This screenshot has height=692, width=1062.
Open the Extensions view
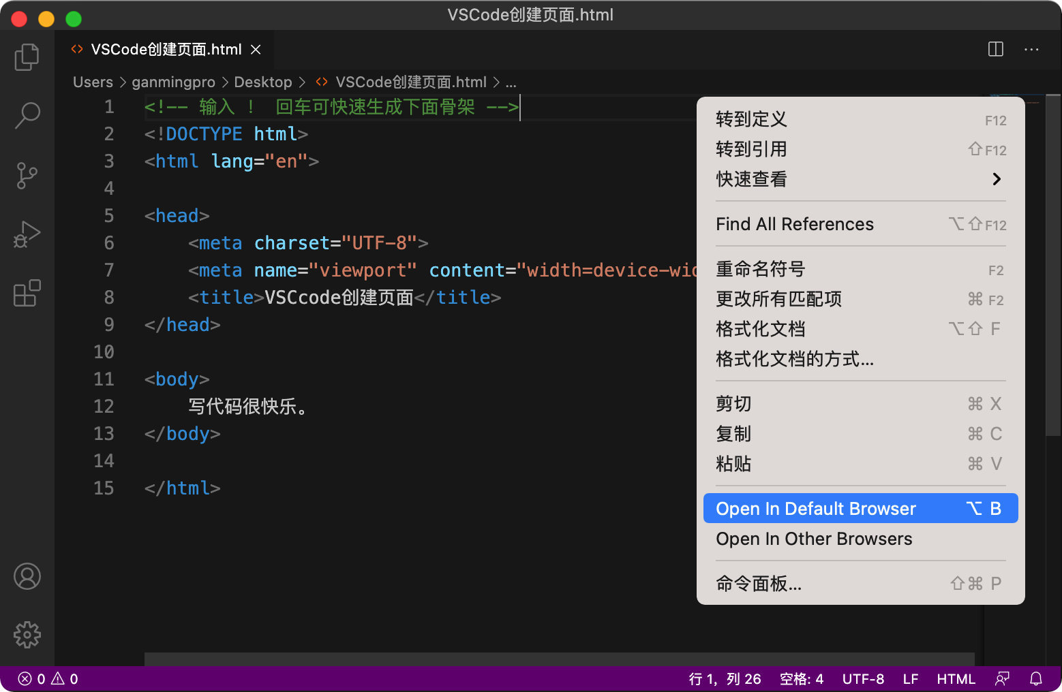[27, 294]
